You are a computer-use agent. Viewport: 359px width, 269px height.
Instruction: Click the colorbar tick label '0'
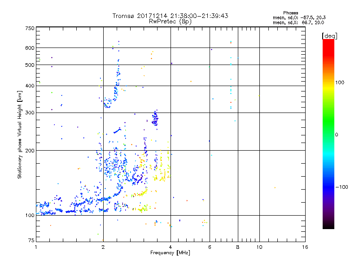point(337,135)
